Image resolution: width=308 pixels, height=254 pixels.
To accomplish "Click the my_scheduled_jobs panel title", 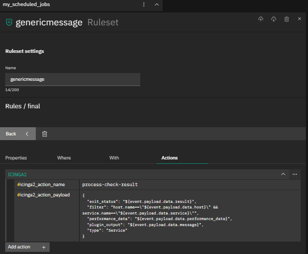I will point(26,4).
